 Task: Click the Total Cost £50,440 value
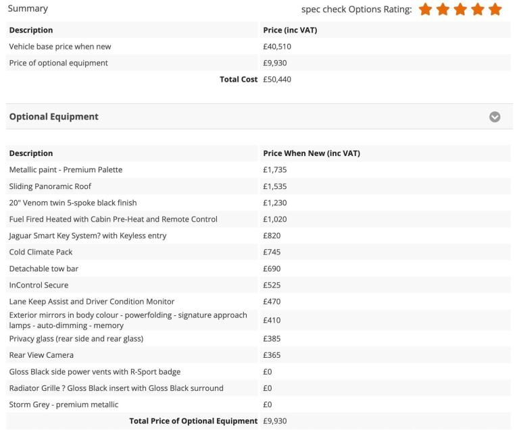coord(277,80)
